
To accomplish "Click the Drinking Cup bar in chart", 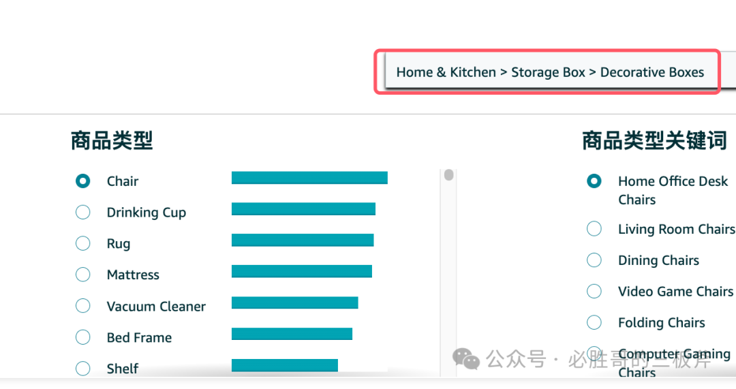I will [303, 209].
